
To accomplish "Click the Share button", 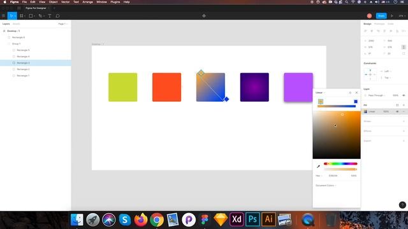I will (381, 16).
